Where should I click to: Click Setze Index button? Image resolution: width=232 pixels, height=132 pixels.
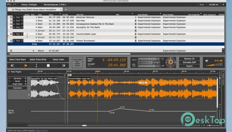click(58, 59)
